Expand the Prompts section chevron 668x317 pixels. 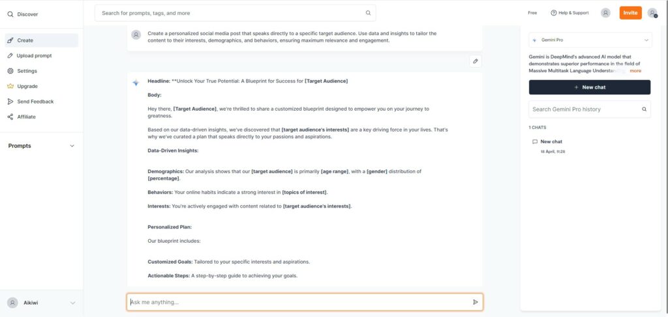(x=72, y=146)
